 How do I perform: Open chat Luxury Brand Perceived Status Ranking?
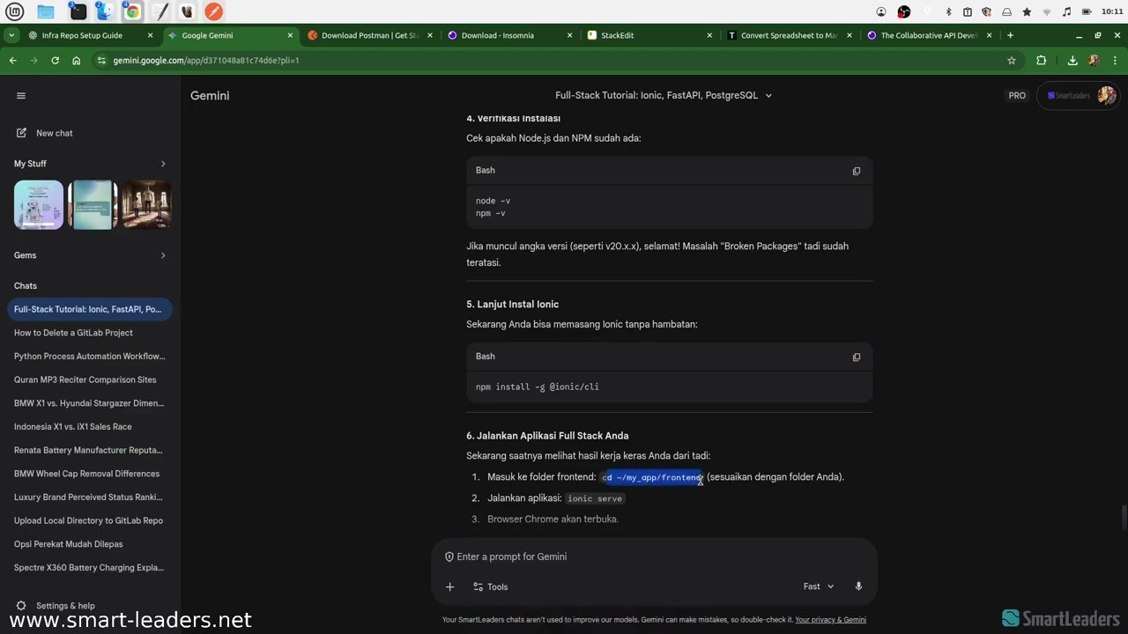point(88,498)
